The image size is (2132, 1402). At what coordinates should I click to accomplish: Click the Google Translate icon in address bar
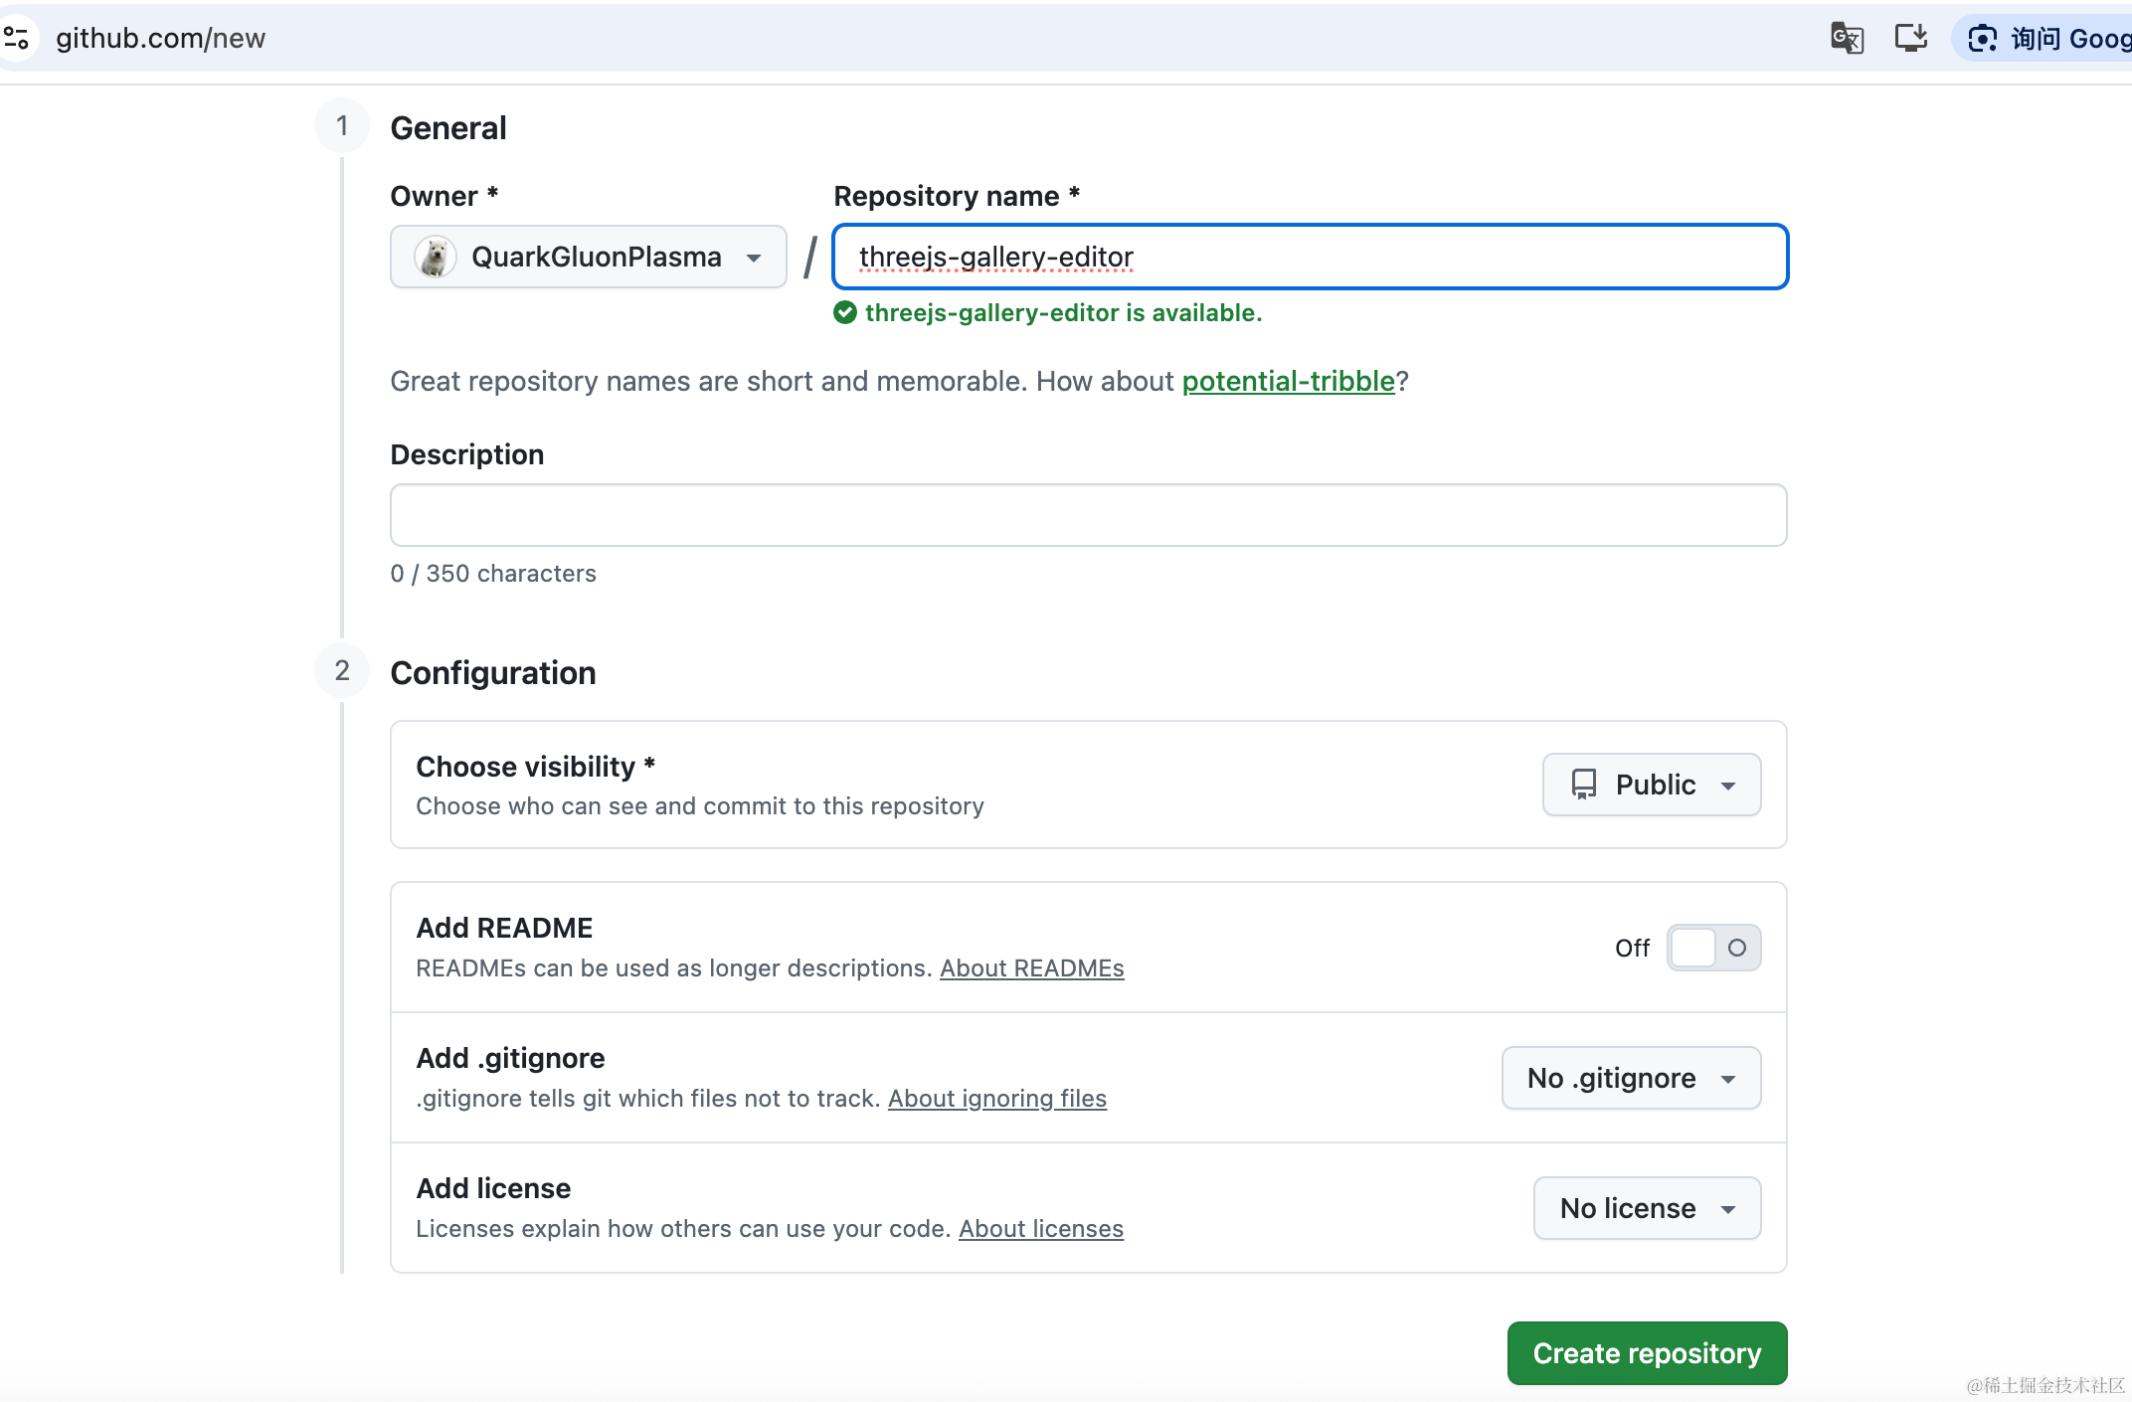tap(1847, 39)
